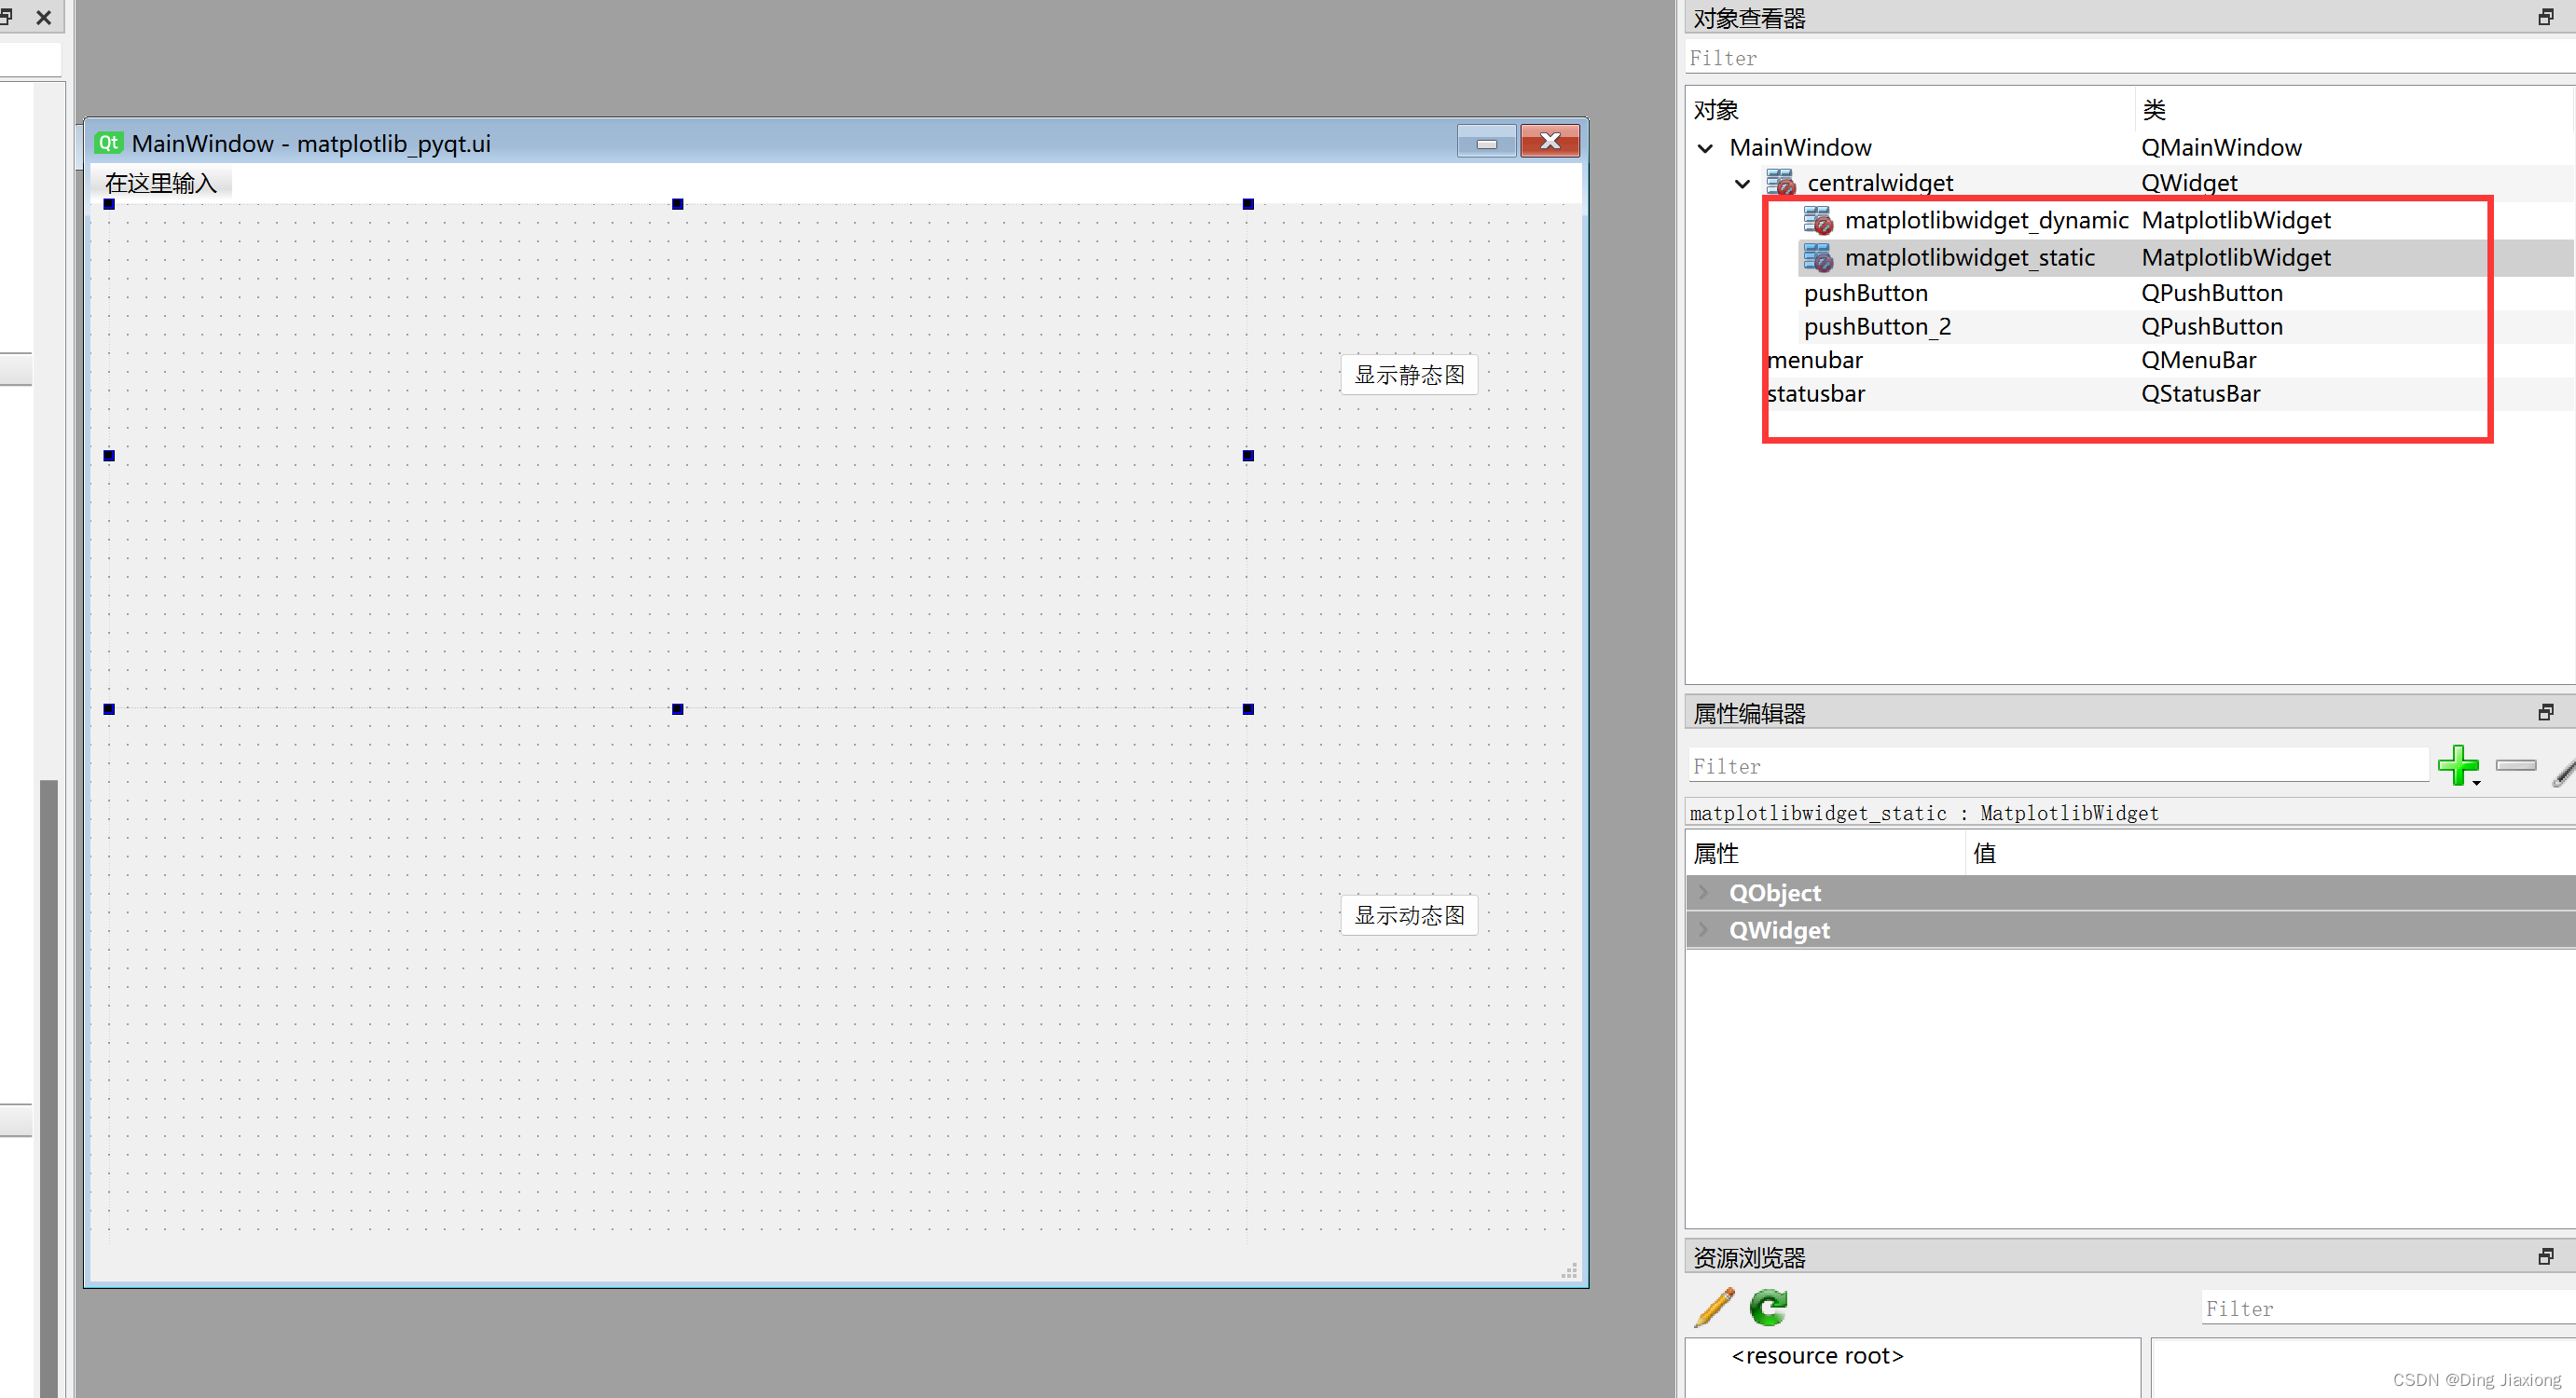This screenshot has height=1398, width=2576.
Task: Click the matplotlibwidget_dynamic widget icon
Action: [1818, 220]
